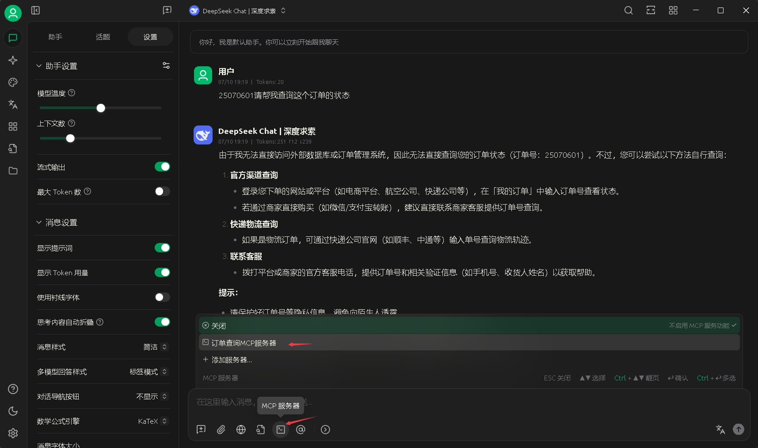Image resolution: width=758 pixels, height=448 pixels.
Task: Click the message input field
Action: pyautogui.click(x=469, y=403)
